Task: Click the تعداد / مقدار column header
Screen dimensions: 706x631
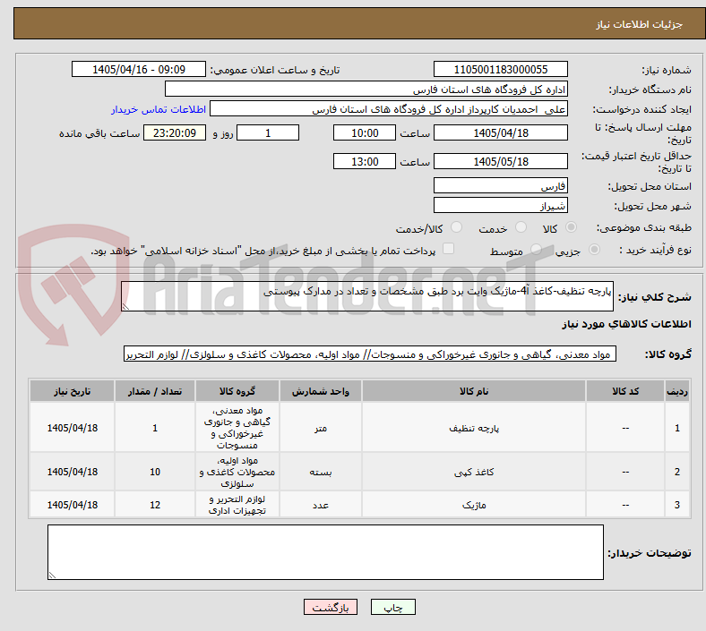Action: pos(155,391)
